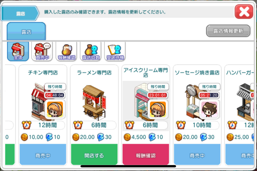Claim ice cream shop 報酬確認 reward
257x171 pixels.
pos(146,154)
